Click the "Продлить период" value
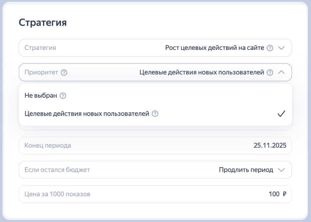The image size is (311, 222). pyautogui.click(x=246, y=170)
